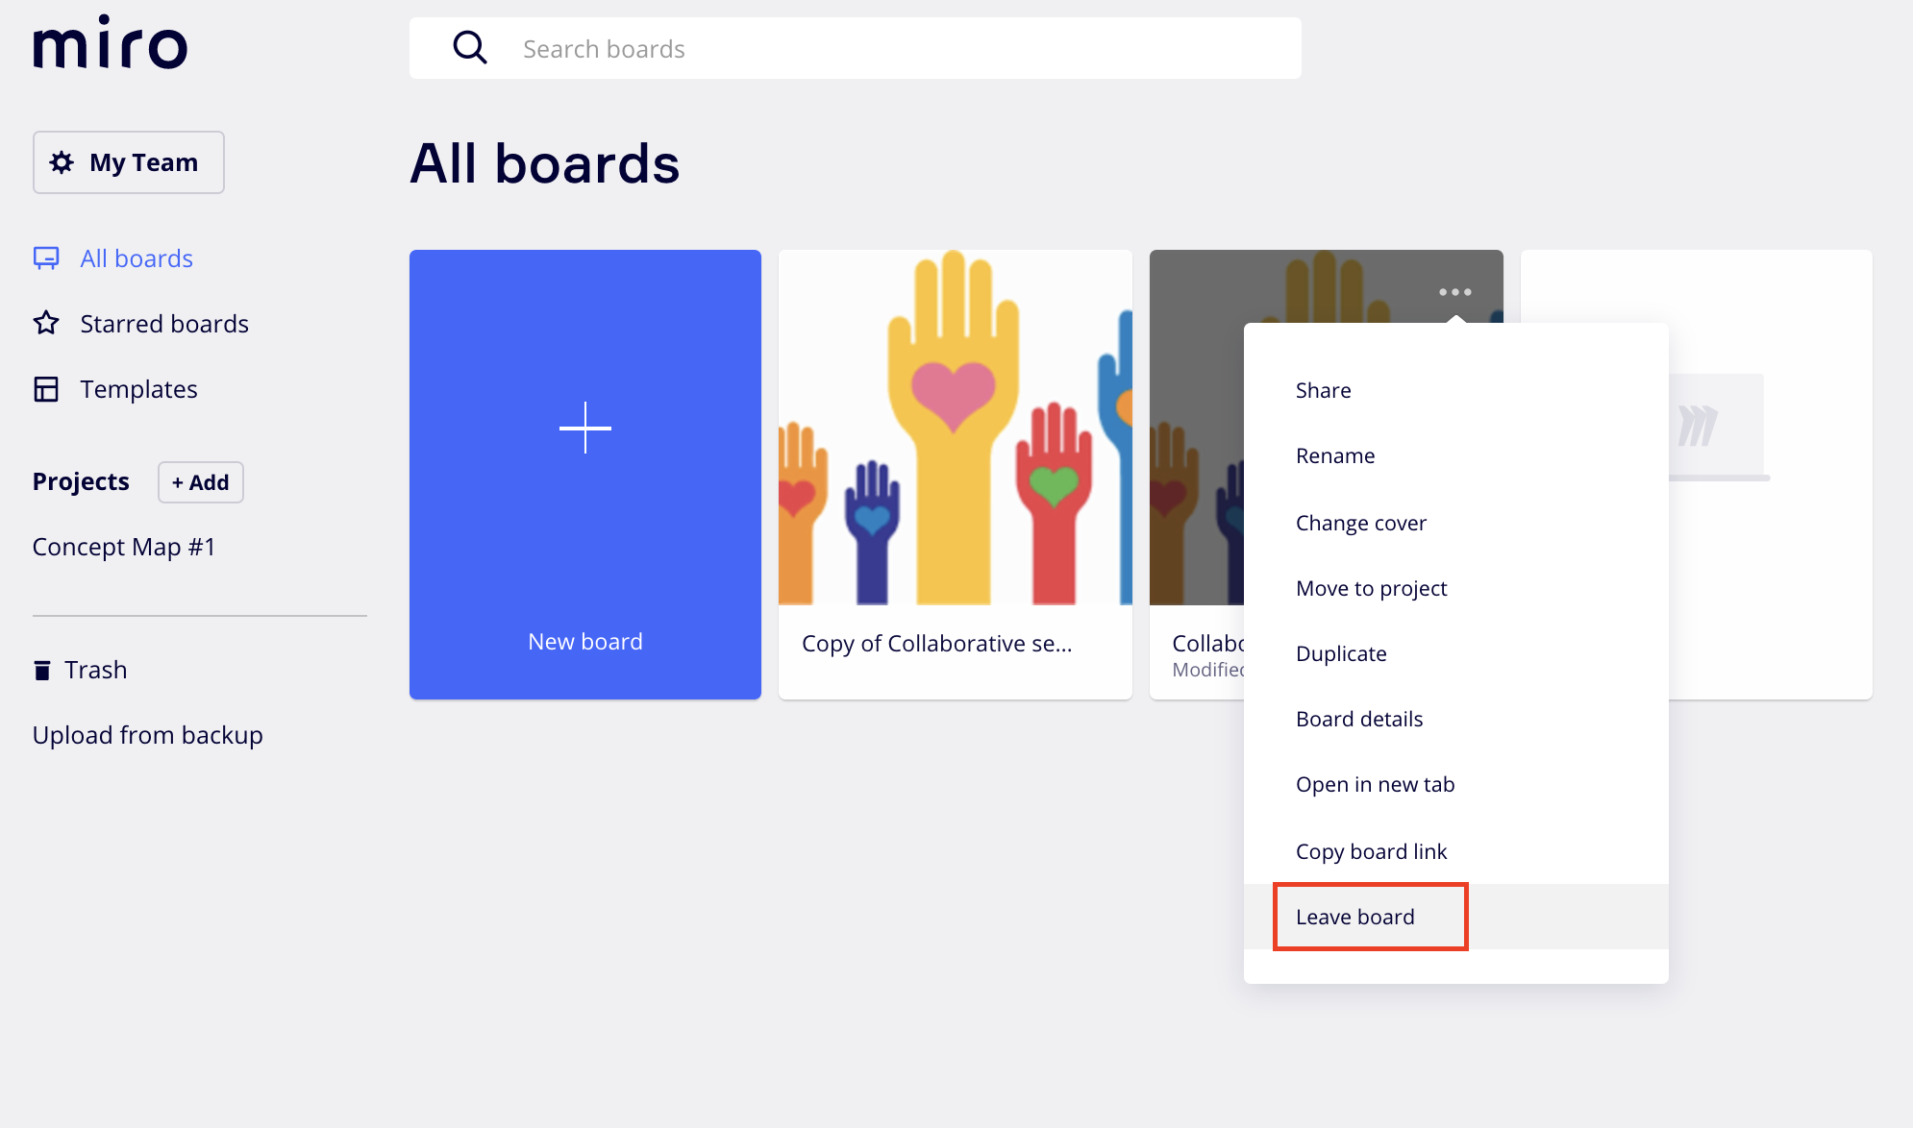Click the three-dots board options icon

click(1455, 291)
